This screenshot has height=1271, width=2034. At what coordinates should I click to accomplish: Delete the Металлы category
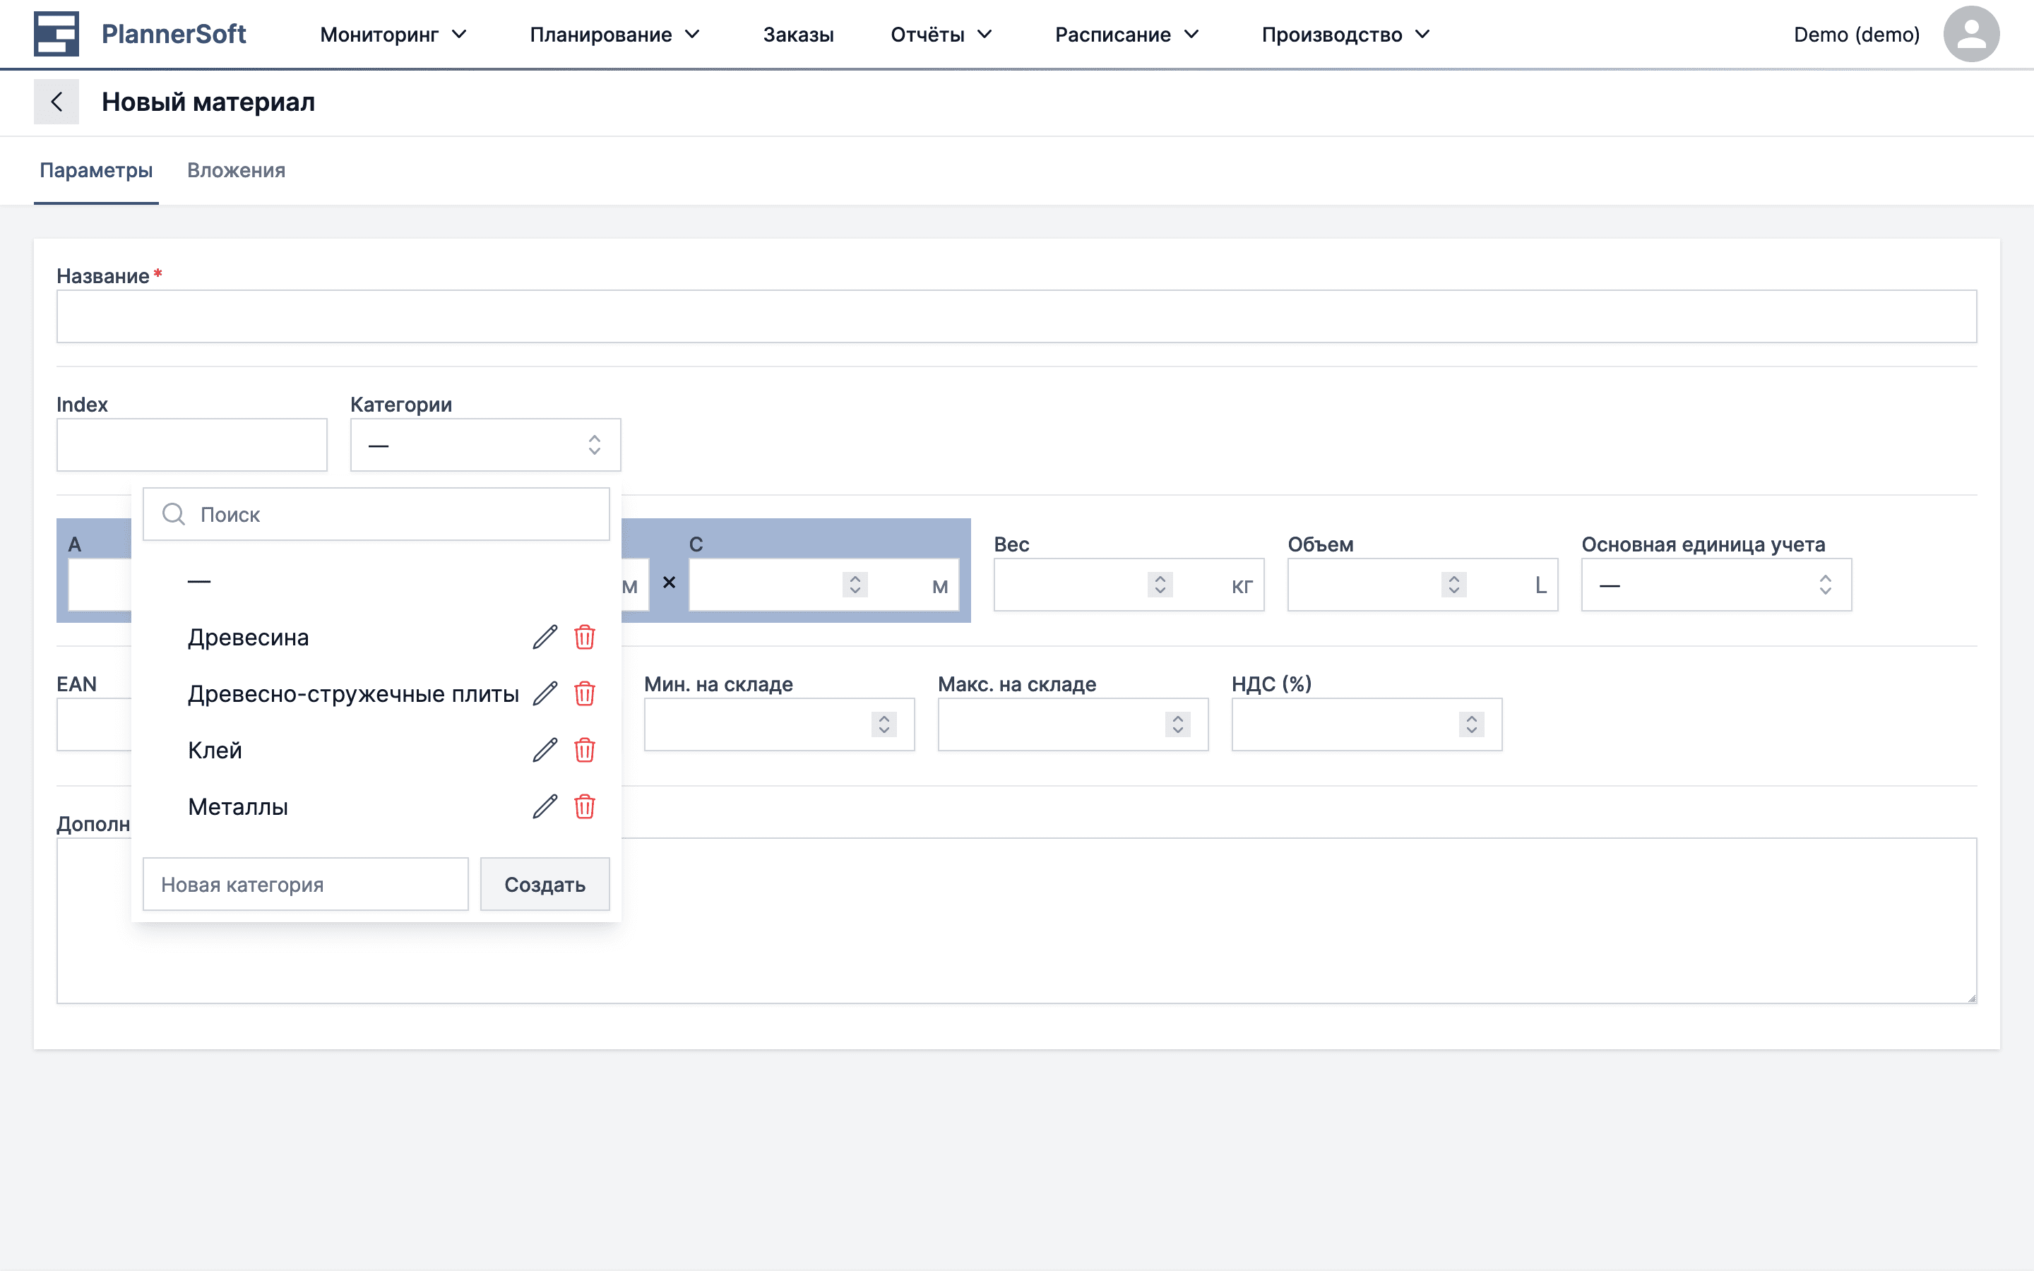coord(584,807)
